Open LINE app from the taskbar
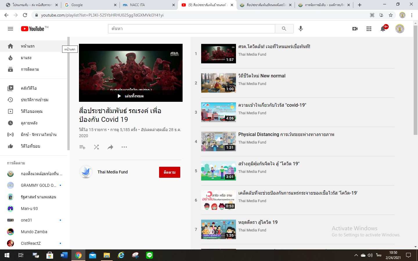This screenshot has width=418, height=261. click(x=149, y=255)
